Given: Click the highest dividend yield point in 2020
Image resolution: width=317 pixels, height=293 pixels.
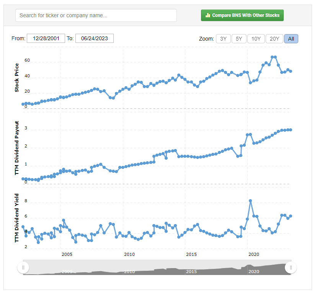Looking at the screenshot, I should 250,201.
